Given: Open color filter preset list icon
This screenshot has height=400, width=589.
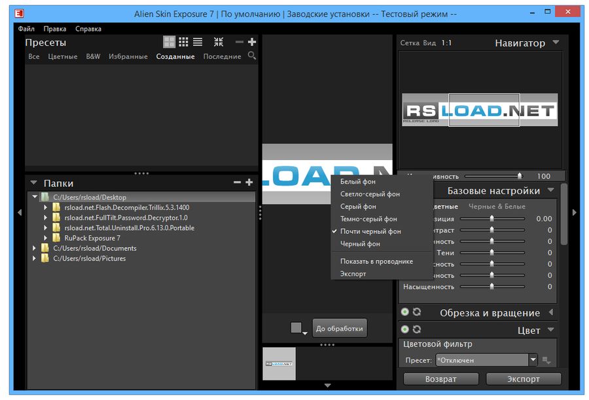Looking at the screenshot, I should (546, 361).
